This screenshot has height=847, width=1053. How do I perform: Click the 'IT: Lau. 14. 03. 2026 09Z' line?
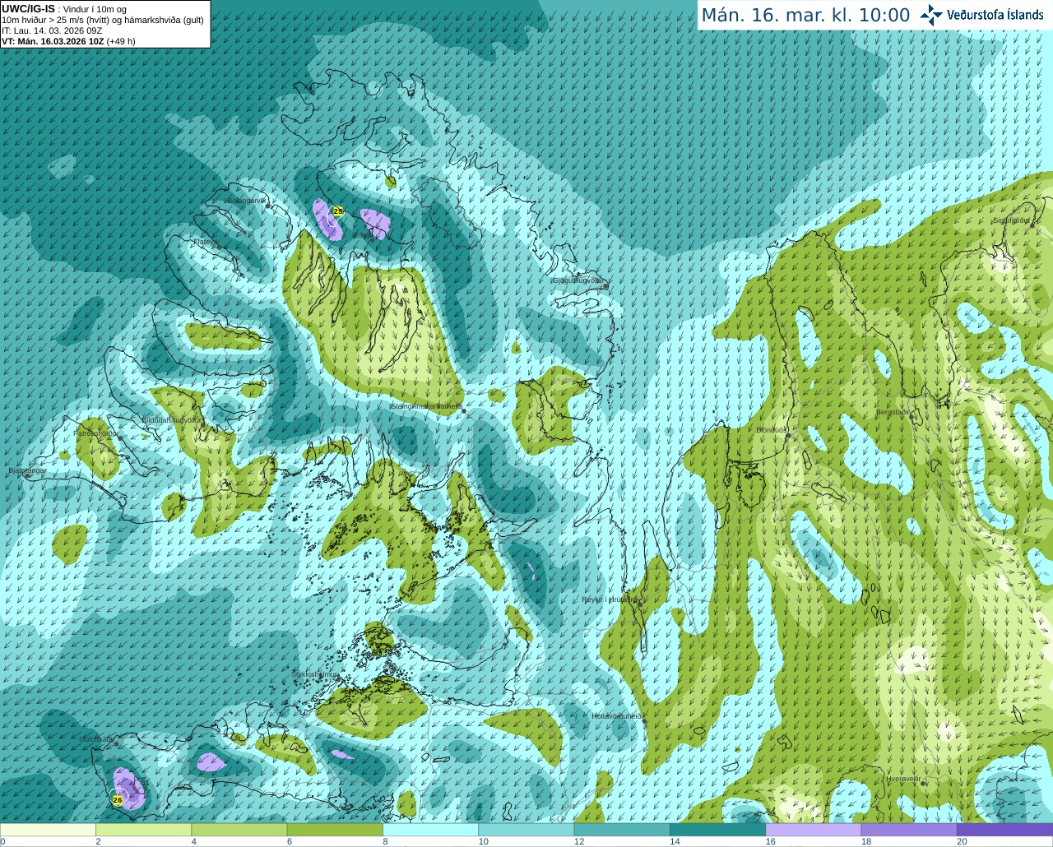(53, 30)
